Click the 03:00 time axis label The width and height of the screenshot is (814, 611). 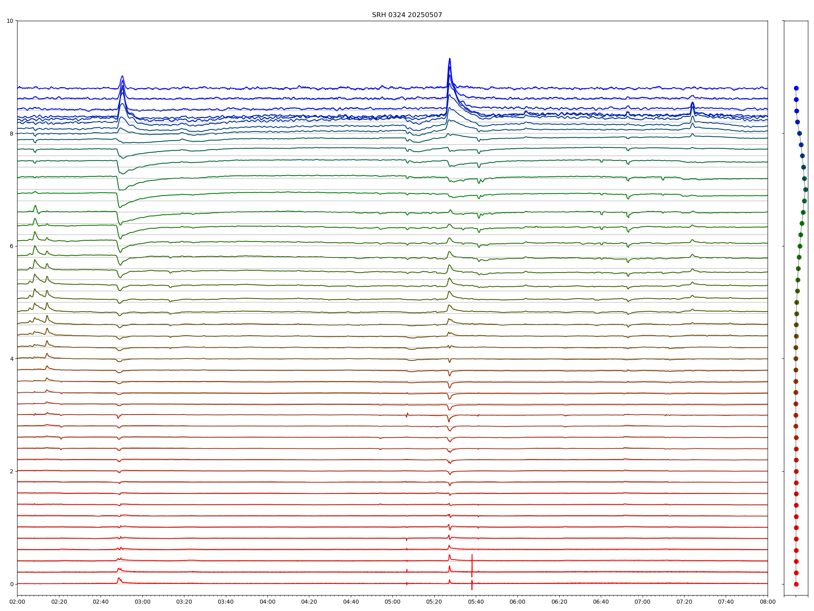pyautogui.click(x=142, y=602)
